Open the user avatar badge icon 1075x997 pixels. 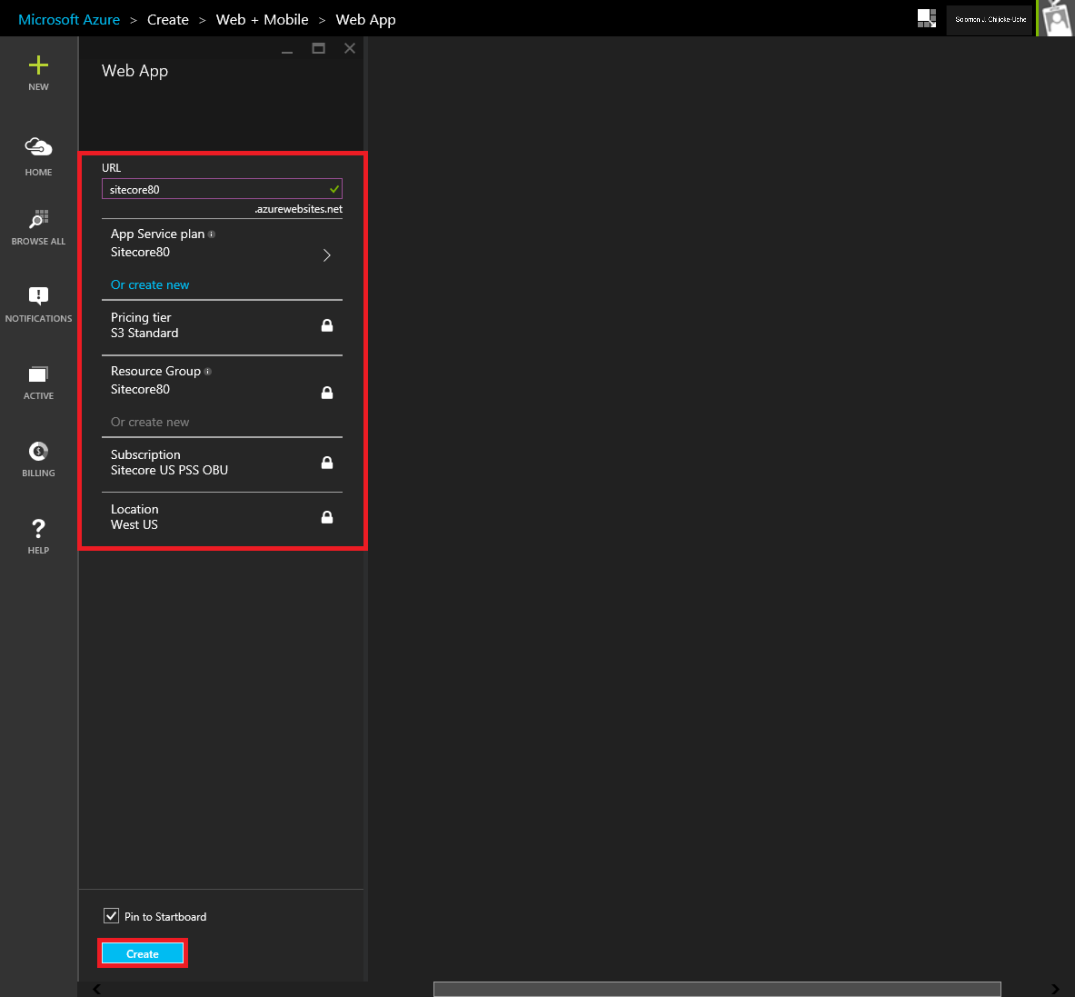click(x=1056, y=18)
